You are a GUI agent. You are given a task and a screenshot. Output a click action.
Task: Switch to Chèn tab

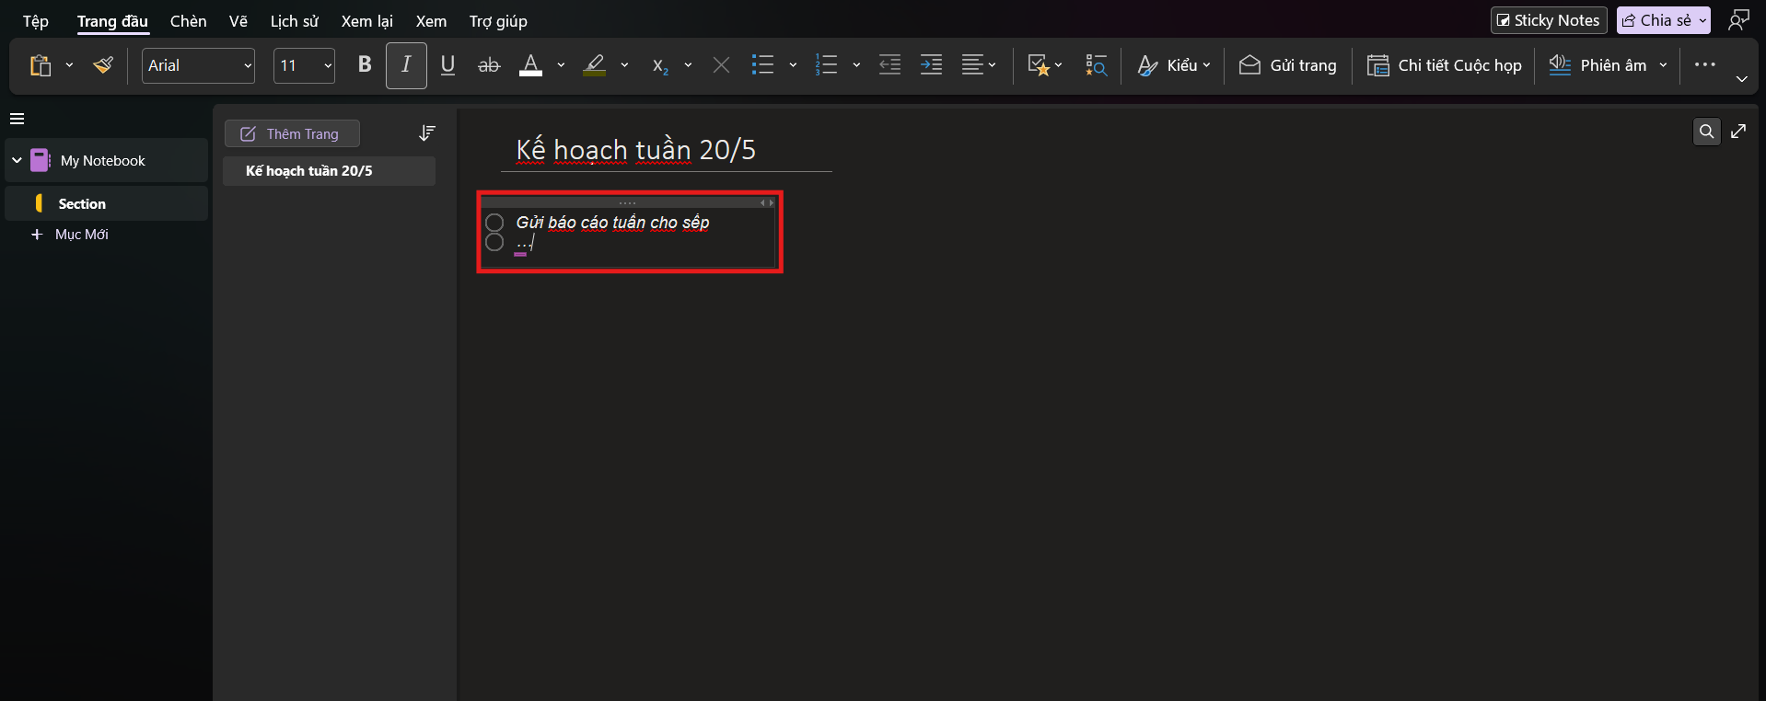(x=188, y=21)
